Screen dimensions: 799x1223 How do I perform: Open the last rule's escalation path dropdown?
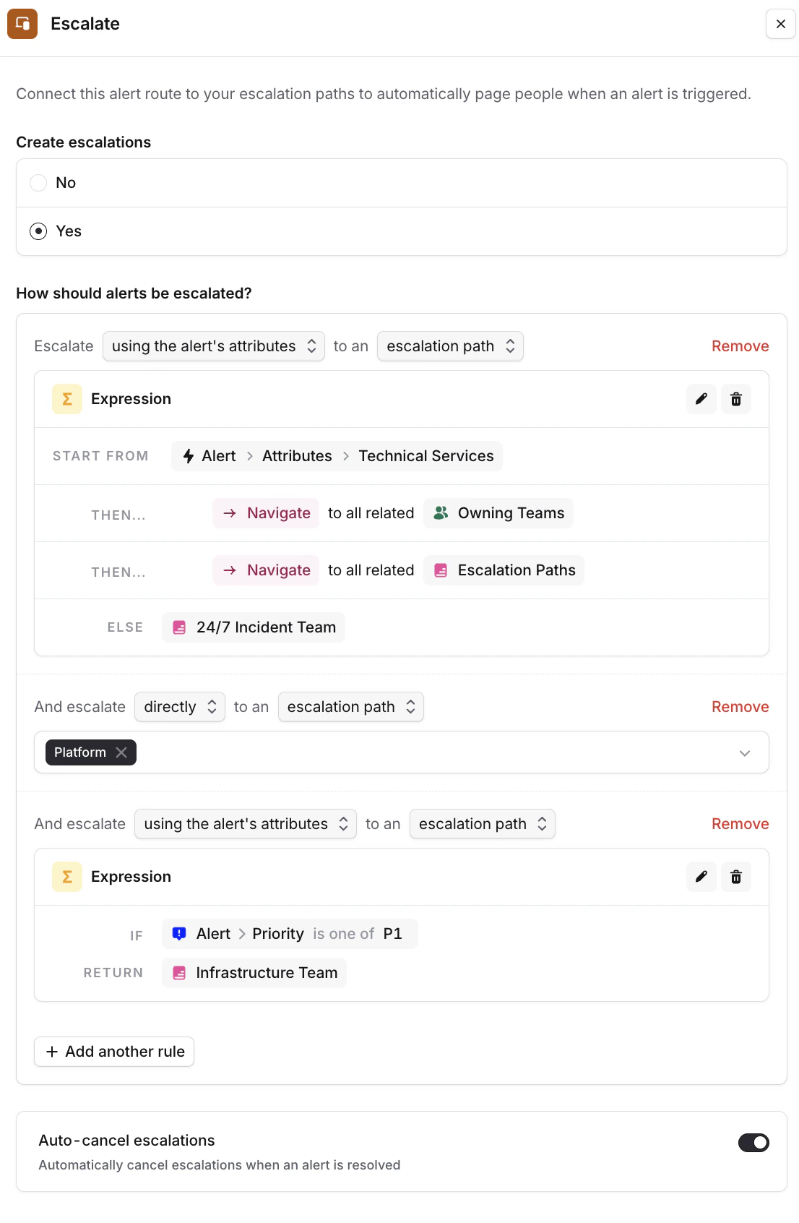point(483,824)
